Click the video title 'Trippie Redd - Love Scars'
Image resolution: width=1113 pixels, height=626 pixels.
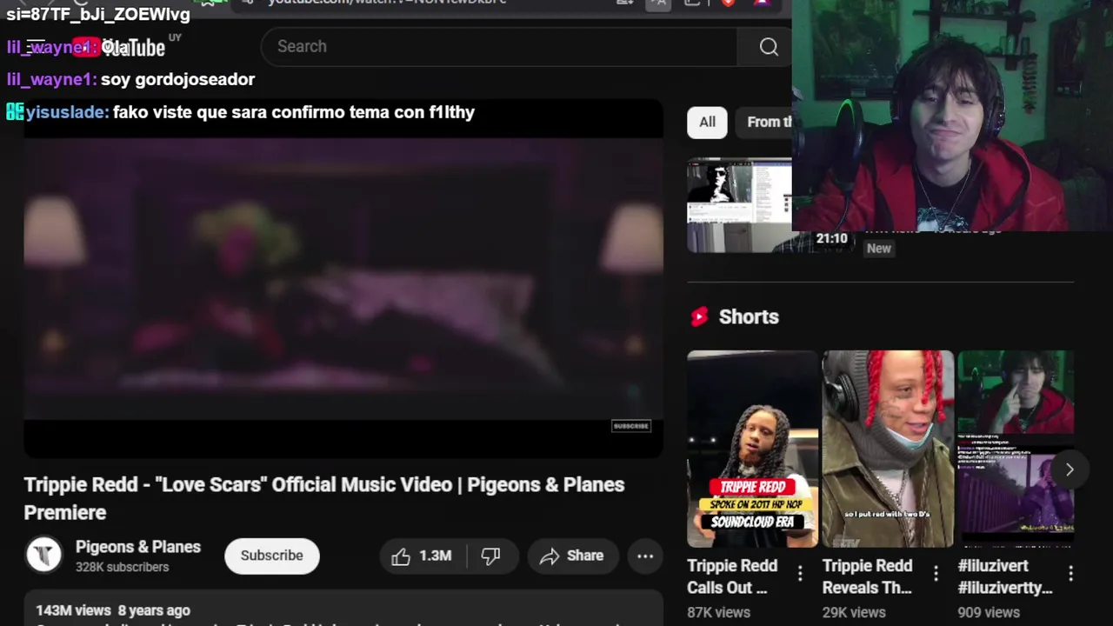click(324, 498)
